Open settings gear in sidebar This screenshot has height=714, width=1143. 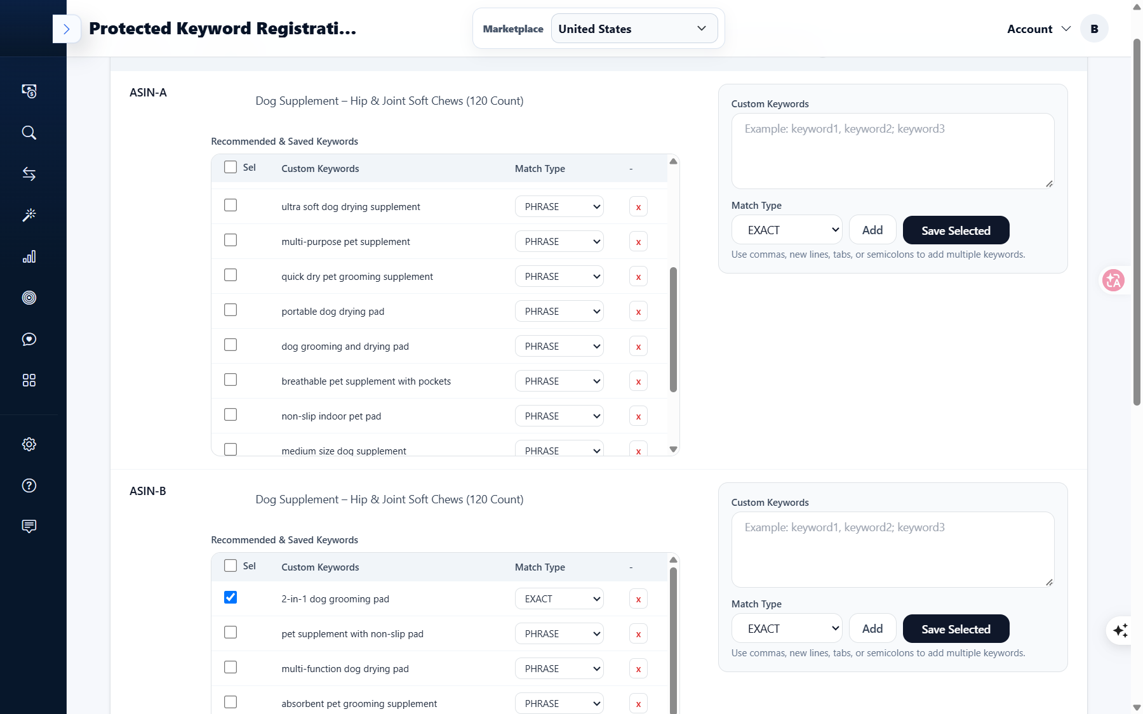(29, 444)
